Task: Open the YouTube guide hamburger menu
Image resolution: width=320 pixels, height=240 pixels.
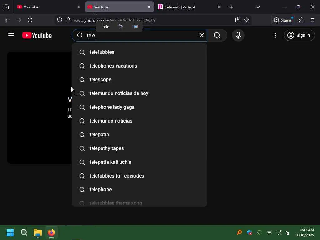Action: (11, 35)
